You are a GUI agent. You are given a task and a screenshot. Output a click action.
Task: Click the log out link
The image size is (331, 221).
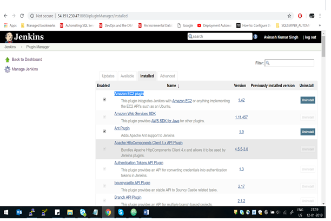pos(310,37)
